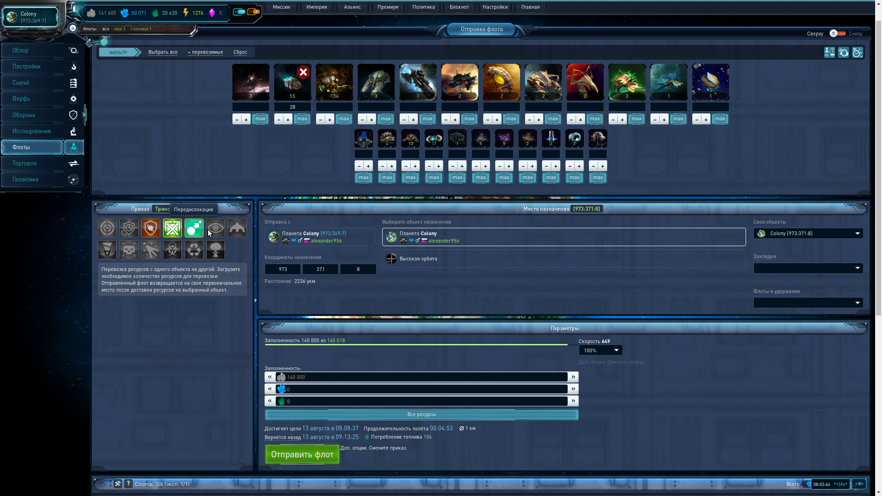The width and height of the screenshot is (882, 496).
Task: Maximize green resource load right arrow
Action: 573,401
